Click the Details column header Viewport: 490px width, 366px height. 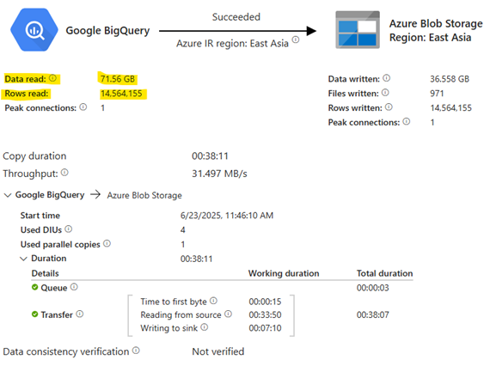coord(45,273)
